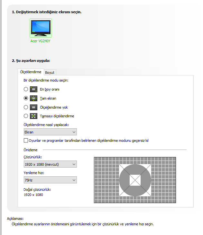Screen dimensions: 203x235
Task: Switch to the Boyut tab
Action: (50, 73)
